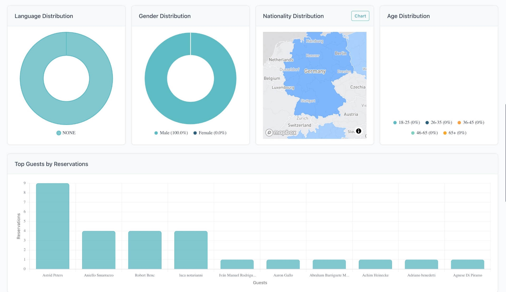The height and width of the screenshot is (292, 506).
Task: Toggle the 36-45 (0%) age legend
Action: [471, 123]
